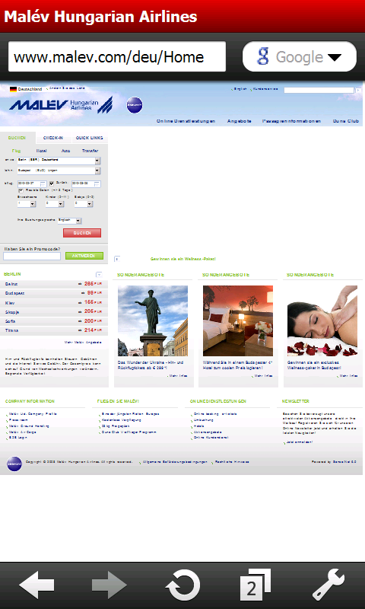The height and width of the screenshot is (609, 365).
Task: Expand the Berlin offers city selector
Action: tap(100, 274)
